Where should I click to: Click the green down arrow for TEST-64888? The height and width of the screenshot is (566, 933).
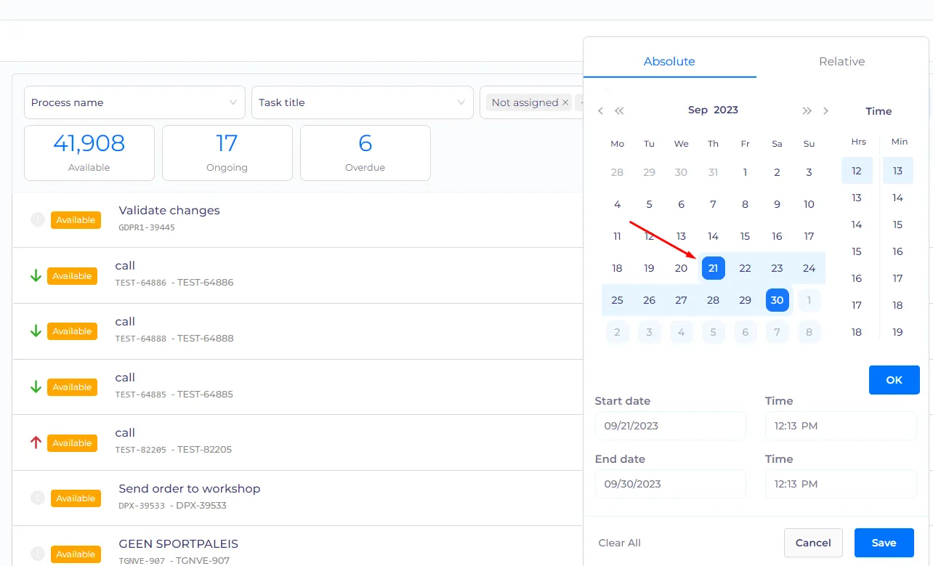click(x=36, y=331)
